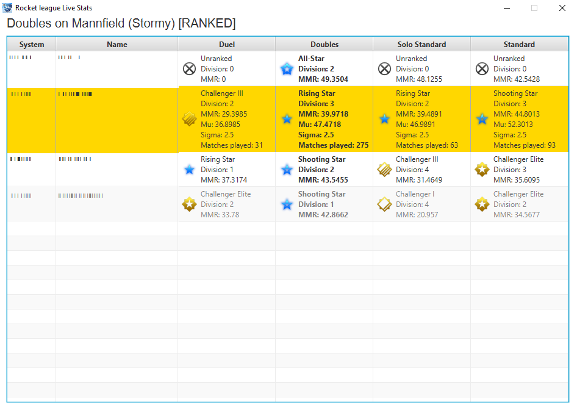Screen dimensions: 577x409
Task: Click the Duel column header
Action: (x=227, y=45)
